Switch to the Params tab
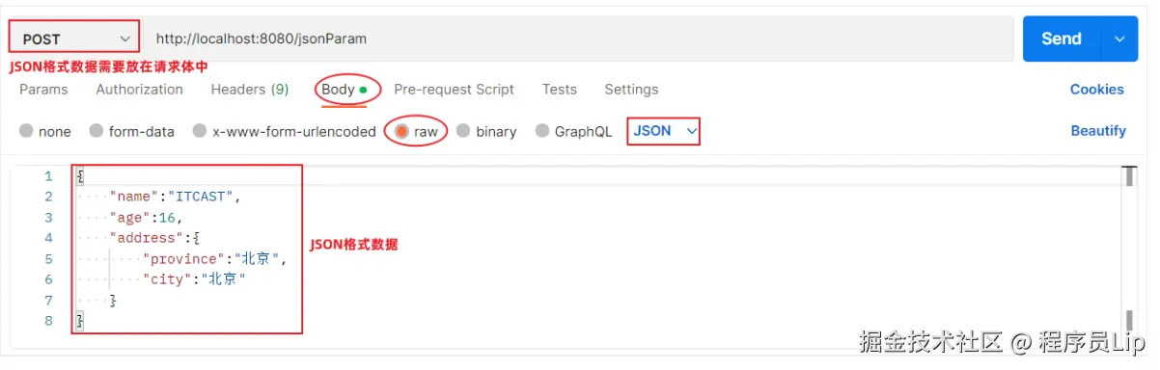Screen dimensions: 1160x370 [x=43, y=90]
